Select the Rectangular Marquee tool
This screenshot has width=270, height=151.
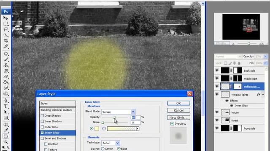(5, 23)
